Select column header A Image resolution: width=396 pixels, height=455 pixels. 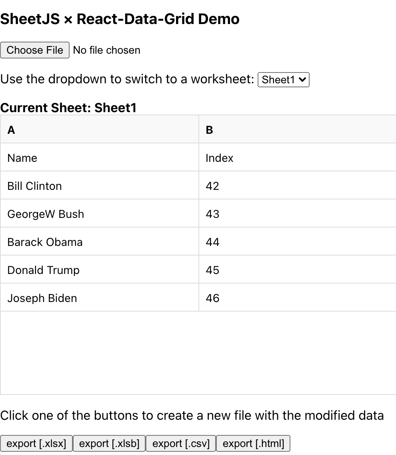click(99, 129)
